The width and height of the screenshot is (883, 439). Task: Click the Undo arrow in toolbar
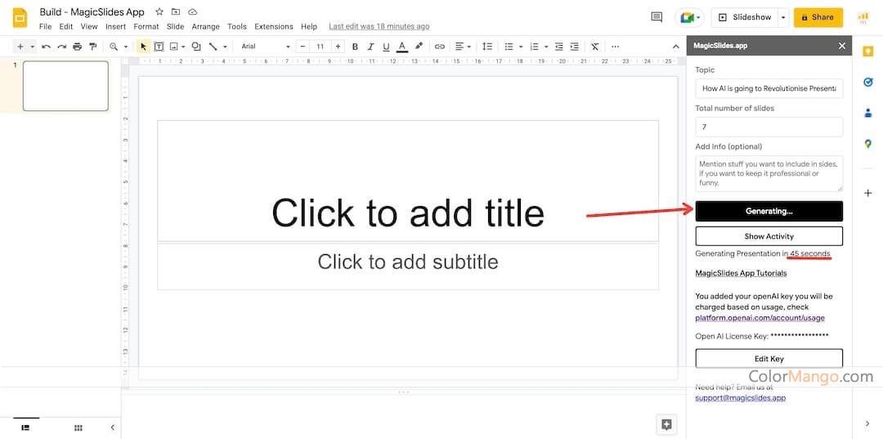46,47
